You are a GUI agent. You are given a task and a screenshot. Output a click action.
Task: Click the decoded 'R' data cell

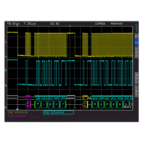95,104
